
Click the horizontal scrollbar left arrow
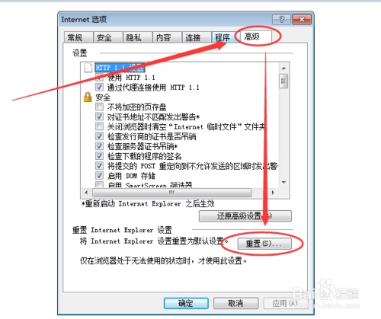(x=86, y=193)
